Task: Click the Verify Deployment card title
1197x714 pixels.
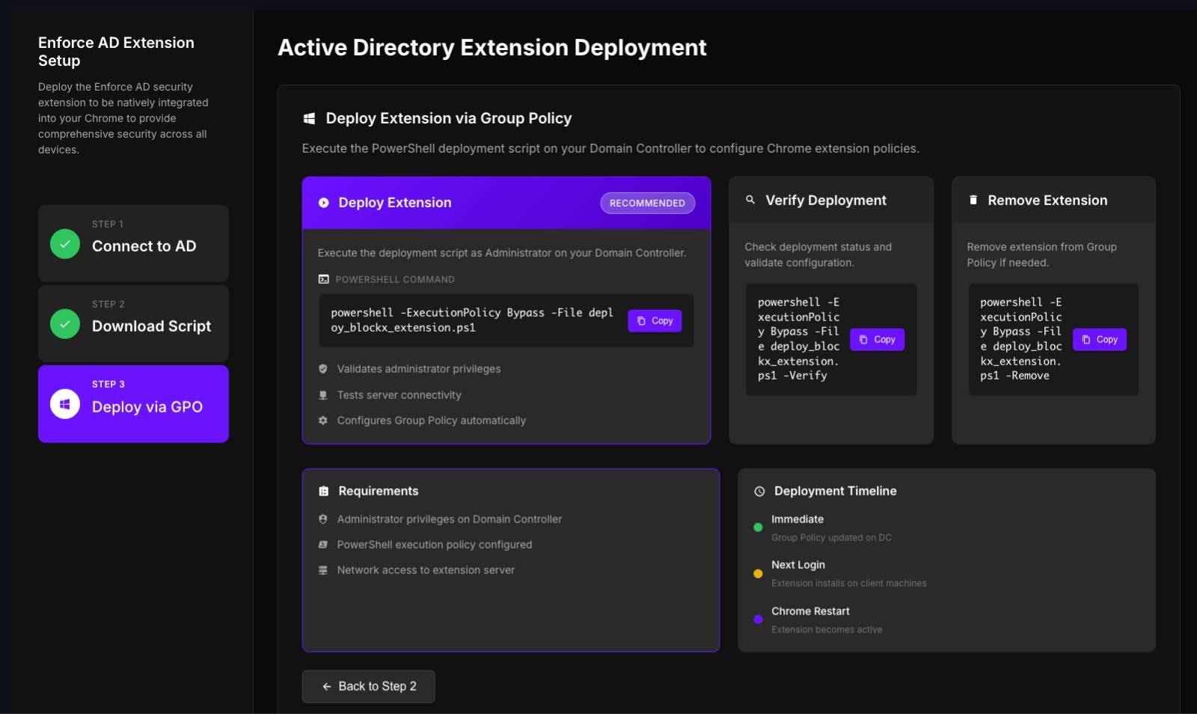Action: tap(826, 201)
